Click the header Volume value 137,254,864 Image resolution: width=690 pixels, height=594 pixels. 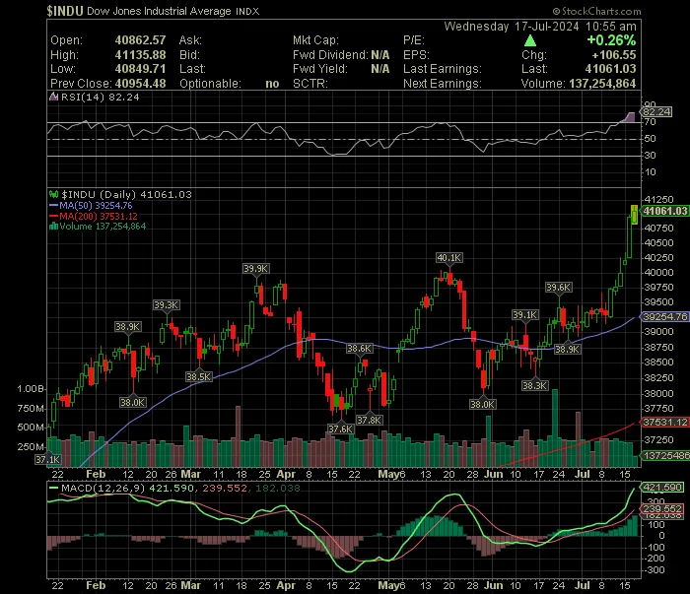tap(602, 84)
